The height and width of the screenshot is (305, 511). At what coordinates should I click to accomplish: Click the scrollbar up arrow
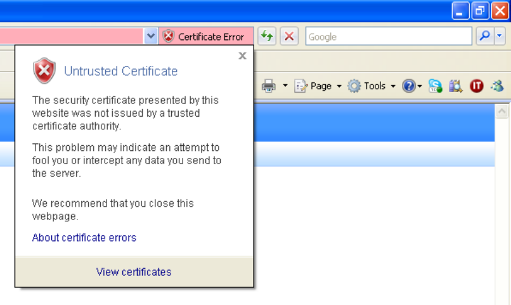[502, 111]
